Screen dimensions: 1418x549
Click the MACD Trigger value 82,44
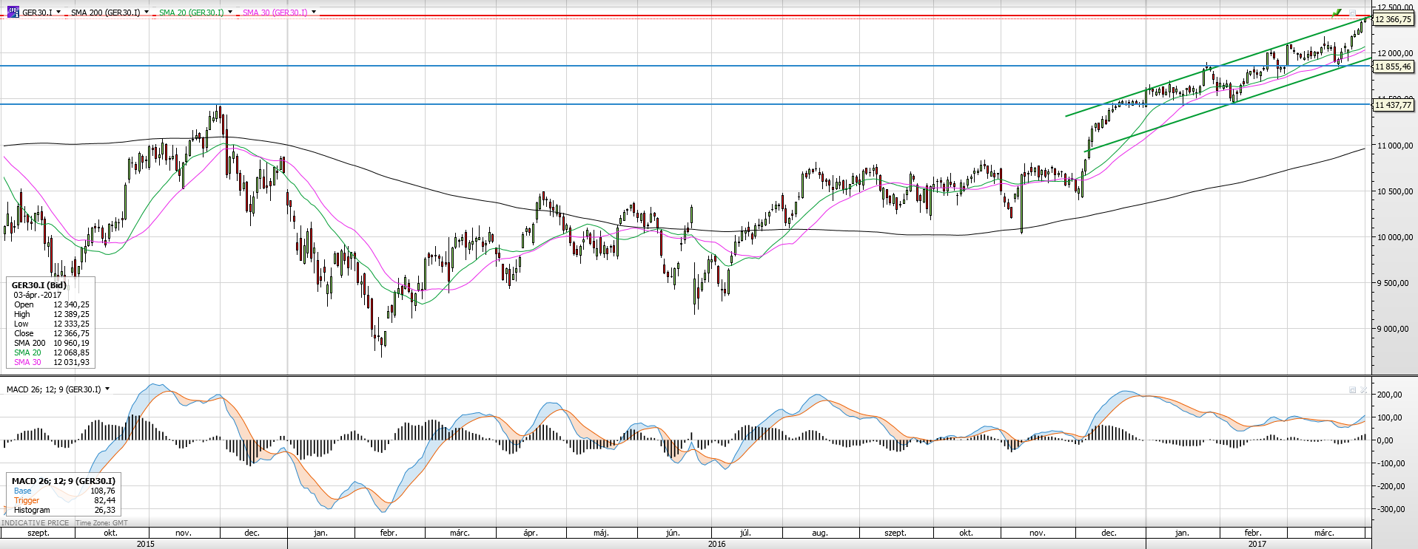104,501
